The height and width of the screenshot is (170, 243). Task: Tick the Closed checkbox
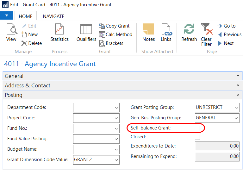coord(197,137)
